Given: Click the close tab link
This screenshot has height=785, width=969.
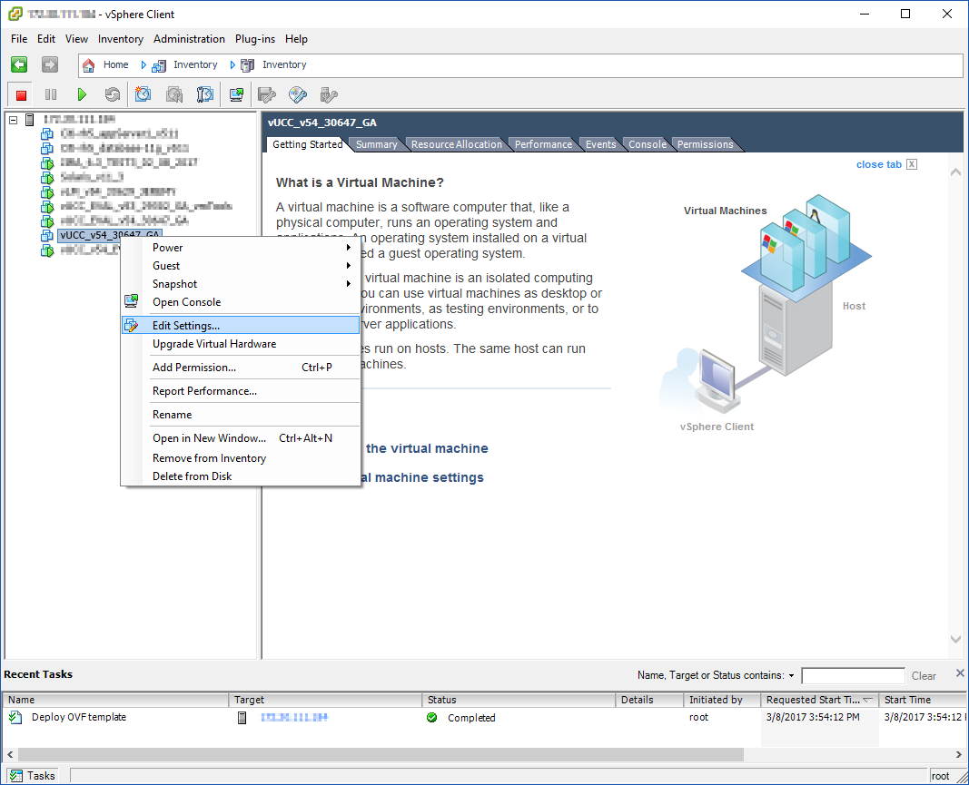Looking at the screenshot, I should pyautogui.click(x=879, y=164).
